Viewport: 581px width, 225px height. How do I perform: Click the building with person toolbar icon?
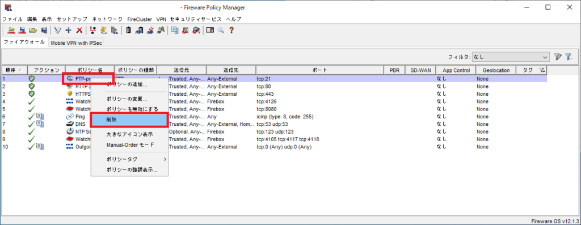pyautogui.click(x=115, y=31)
